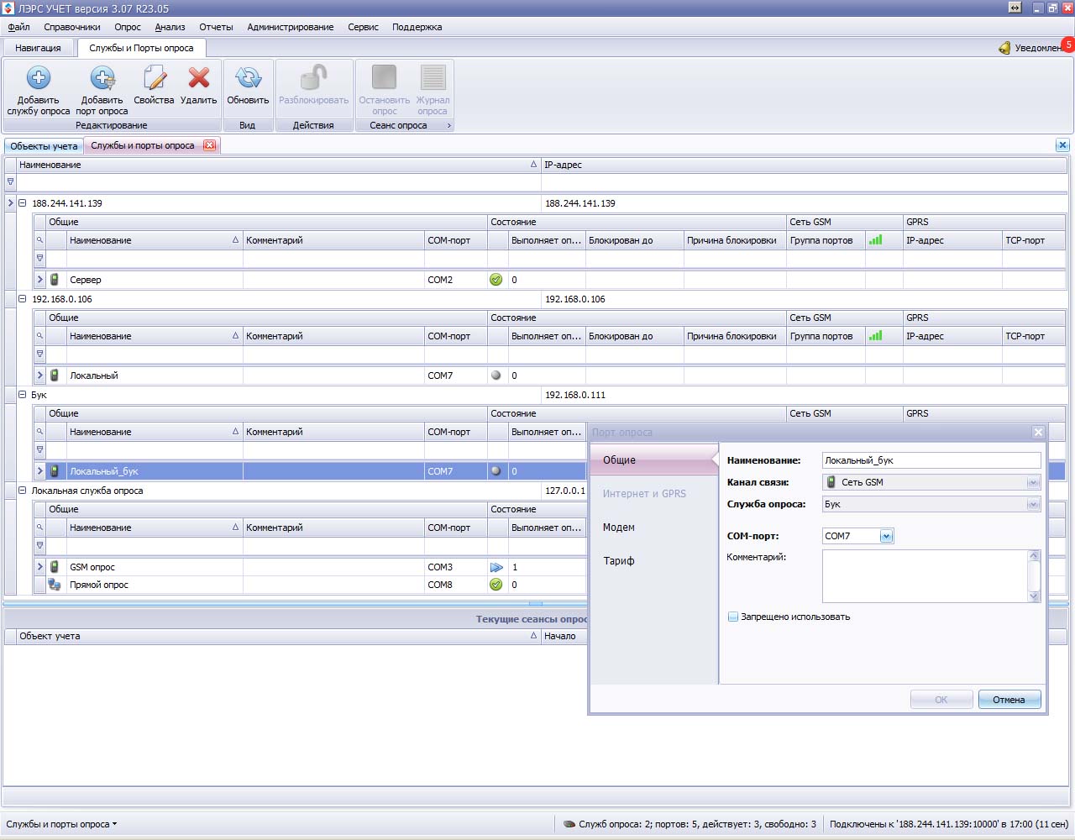Collapse Локальная служба опроса node
This screenshot has width=1075, height=840.
[x=23, y=491]
